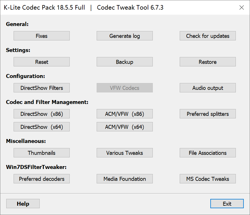Choose Preferred splitters
The width and height of the screenshot is (250, 215).
click(208, 114)
